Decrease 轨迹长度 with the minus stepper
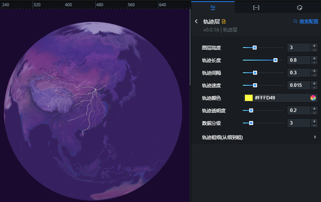The height and width of the screenshot is (202, 321). 314,62
